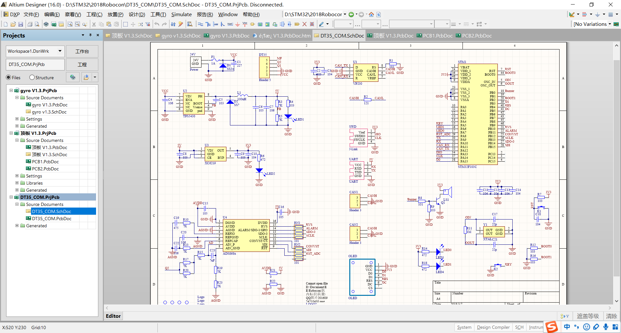
Task: Click the Design Compiler status bar button
Action: [493, 327]
